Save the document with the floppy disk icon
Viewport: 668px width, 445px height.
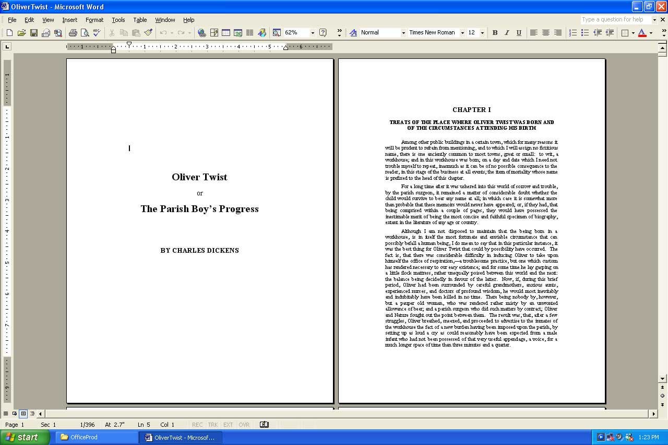(x=33, y=33)
